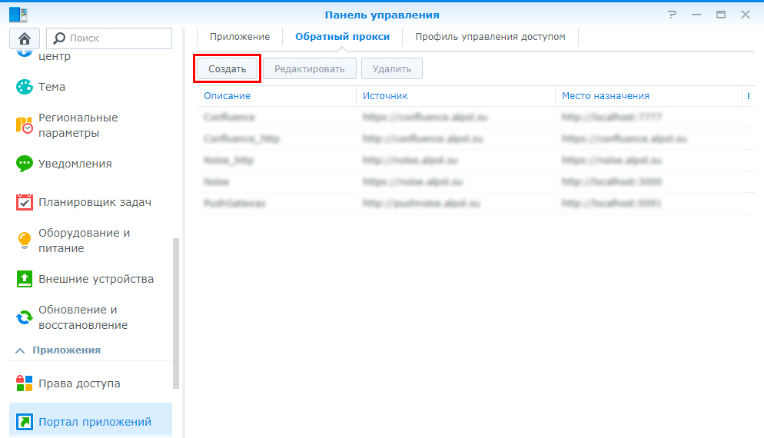Image resolution: width=764 pixels, height=438 pixels.
Task: Click the Создать button
Action: pyautogui.click(x=228, y=68)
